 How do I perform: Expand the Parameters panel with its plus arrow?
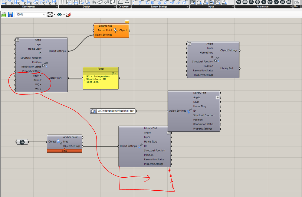[x=291, y=7]
